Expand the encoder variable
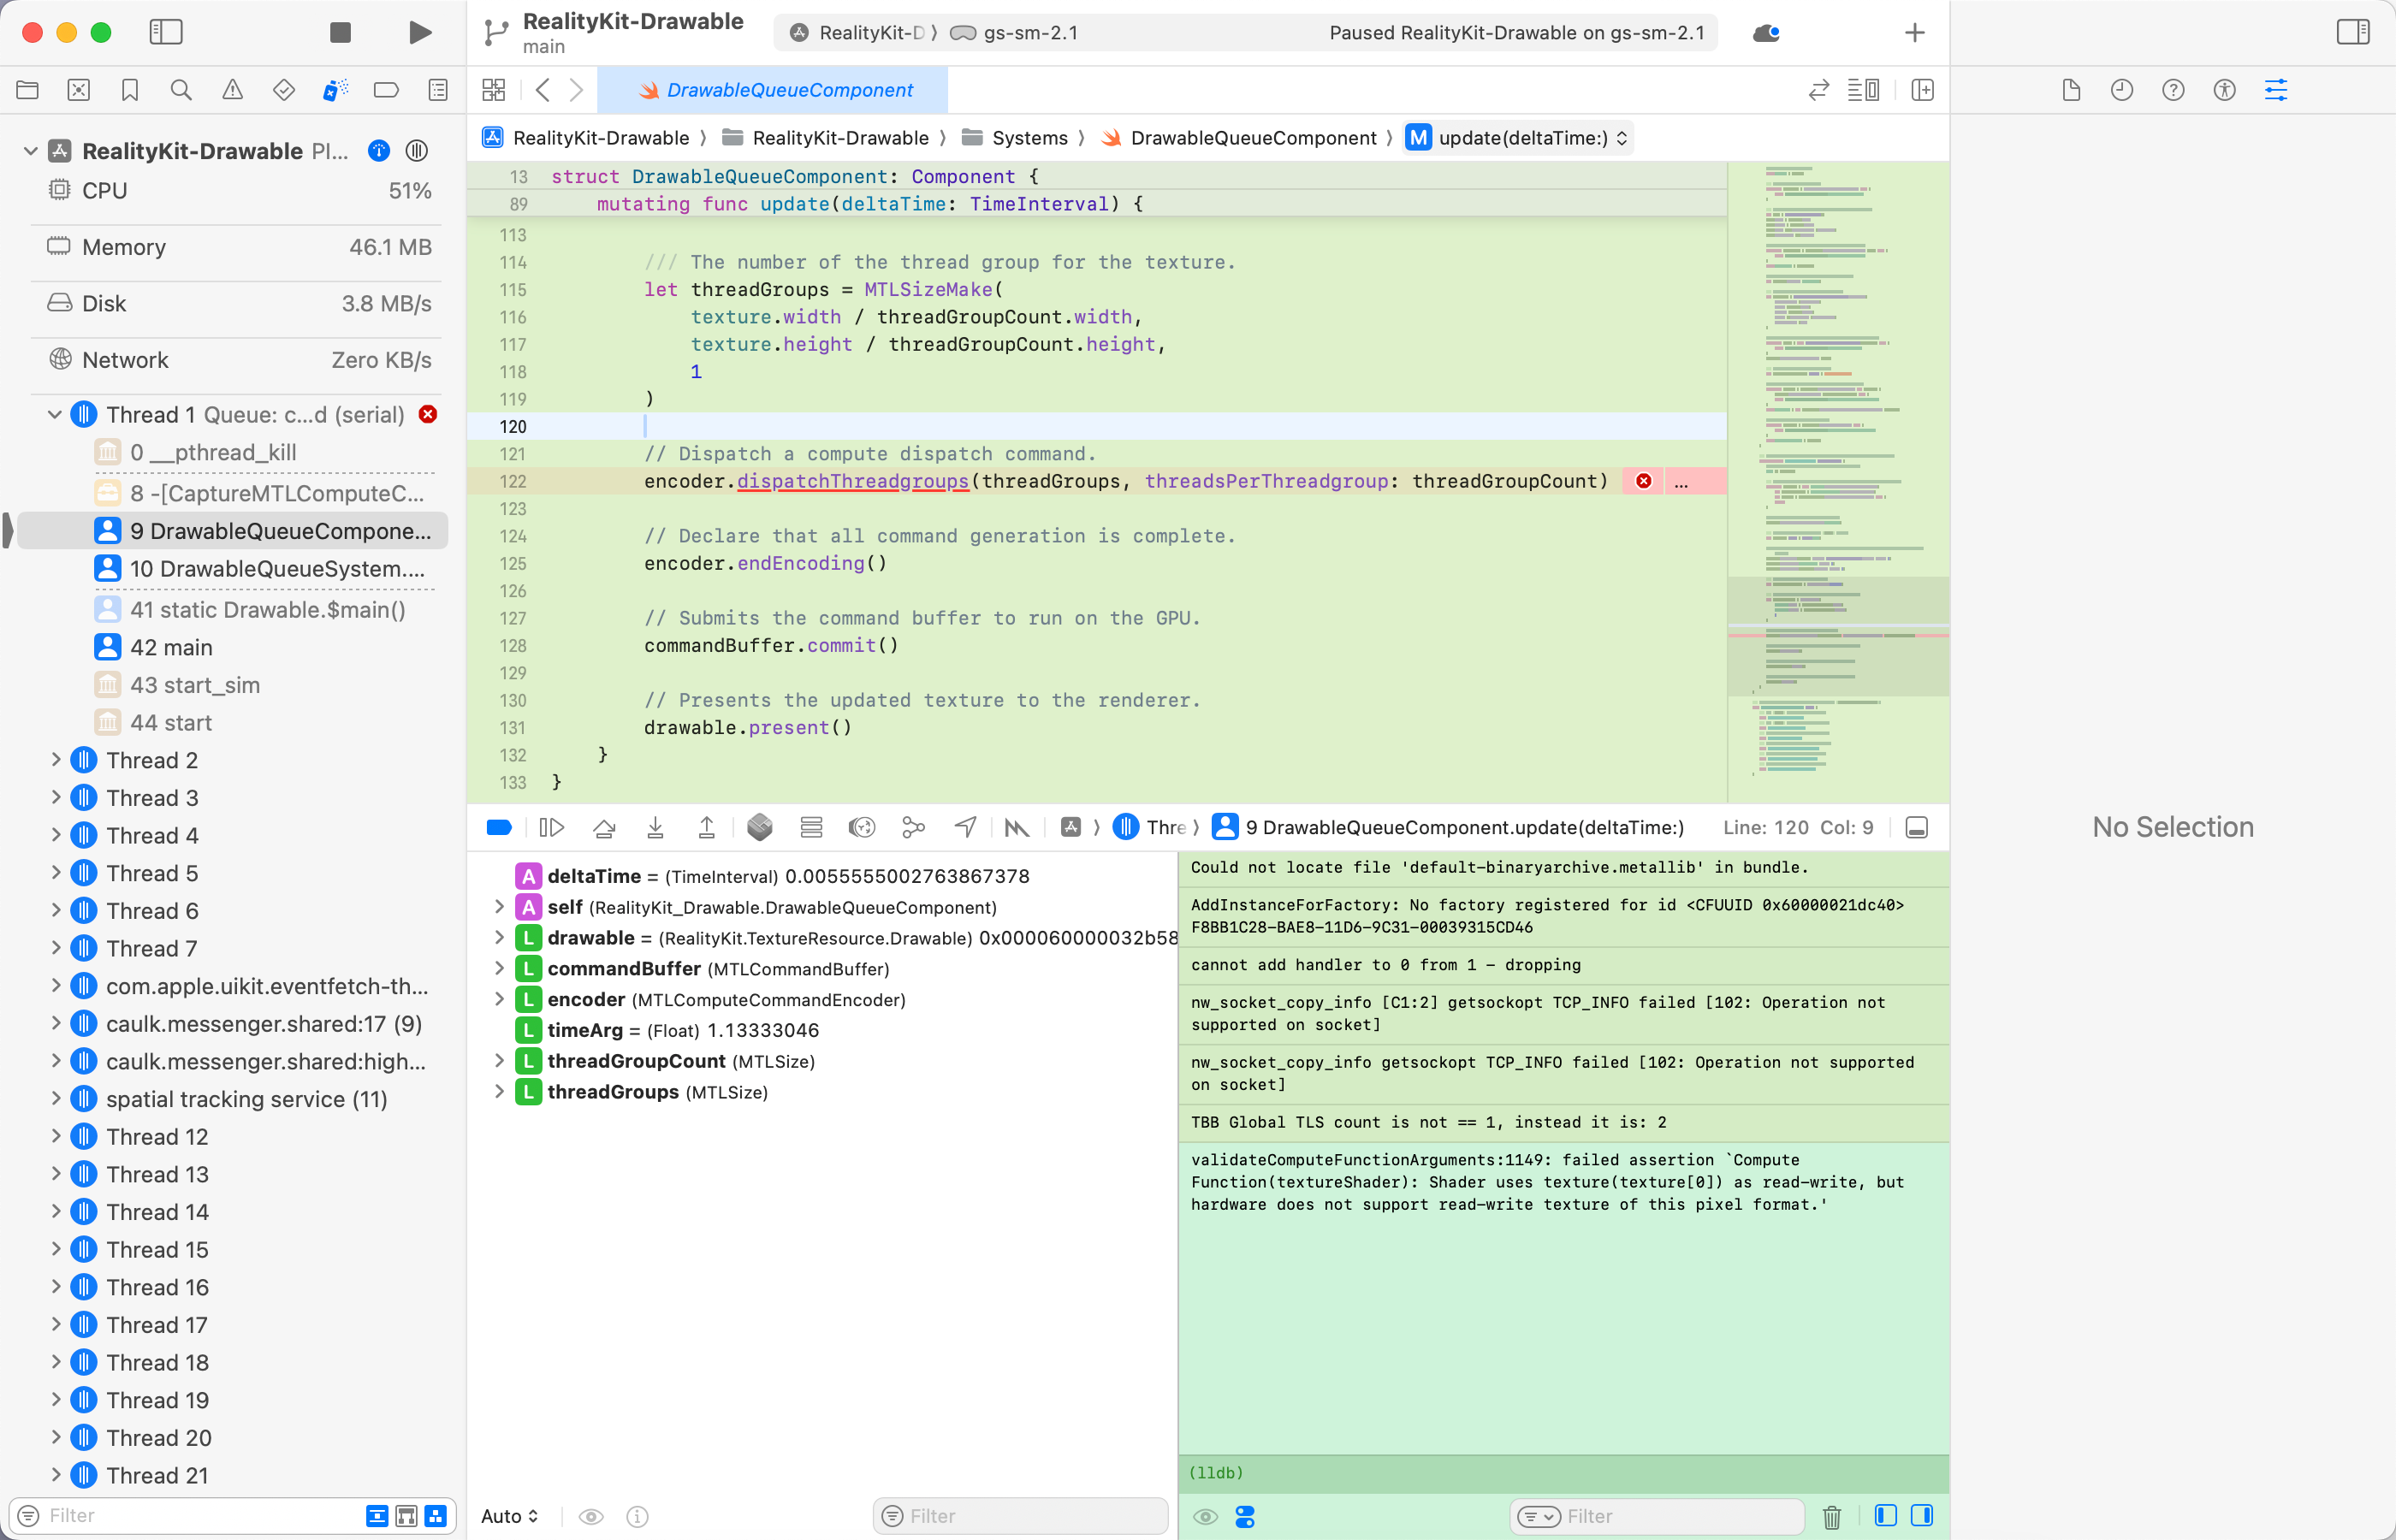This screenshot has width=2396, height=1540. pyautogui.click(x=499, y=999)
